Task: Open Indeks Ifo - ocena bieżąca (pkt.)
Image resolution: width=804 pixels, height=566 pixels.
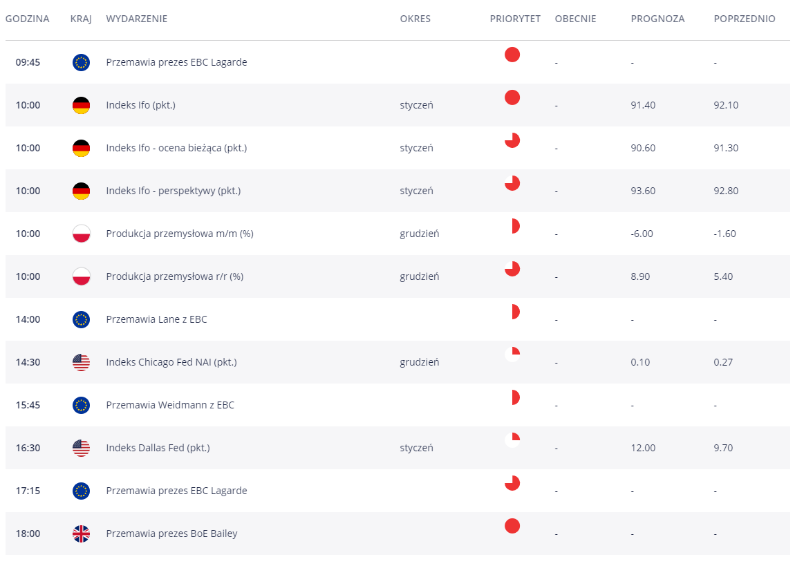Action: click(176, 148)
